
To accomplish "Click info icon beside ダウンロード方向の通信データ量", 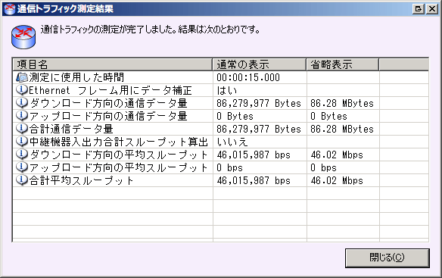I will (22, 103).
